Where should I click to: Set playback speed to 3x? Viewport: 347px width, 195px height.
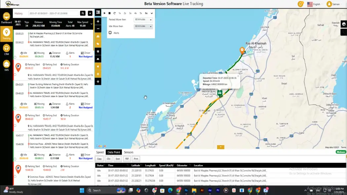130,13
